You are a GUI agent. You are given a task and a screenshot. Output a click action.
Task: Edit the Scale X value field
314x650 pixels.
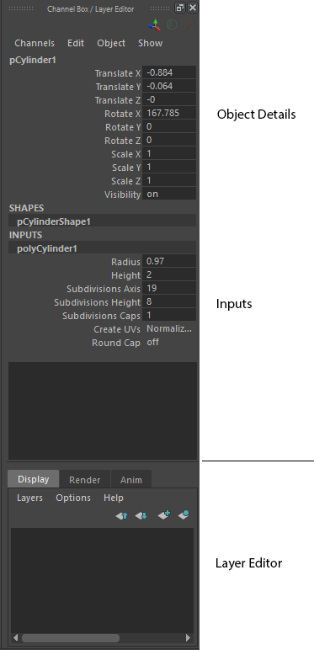coord(169,153)
